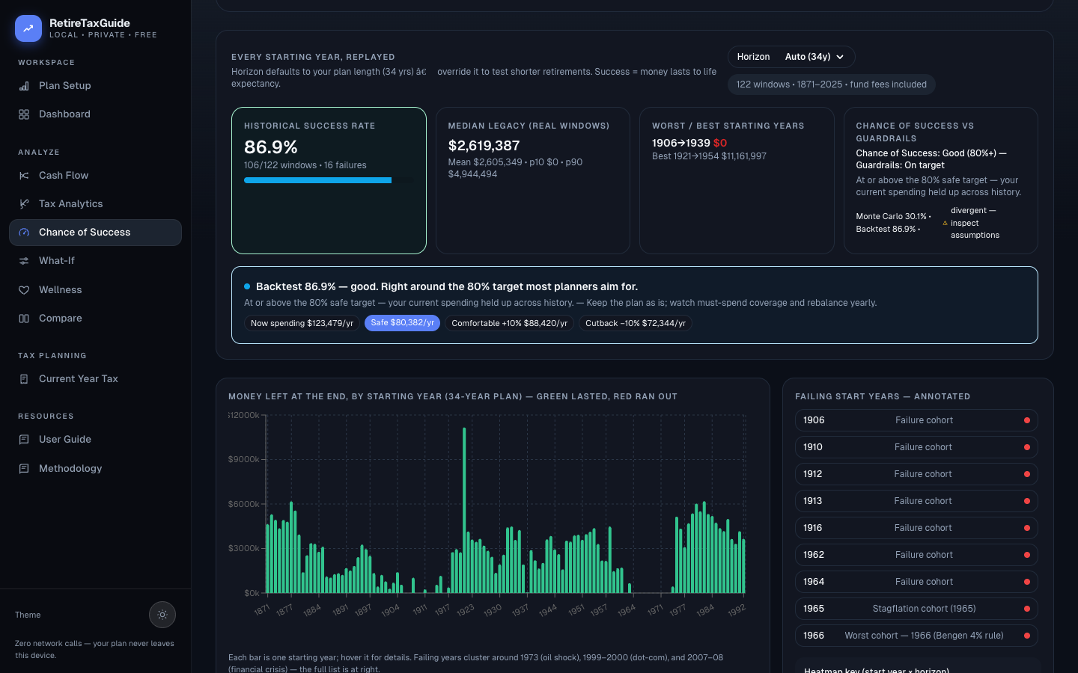Viewport: 1078px width, 673px height.
Task: Open the Dashboard section
Action: pyautogui.click(x=95, y=114)
